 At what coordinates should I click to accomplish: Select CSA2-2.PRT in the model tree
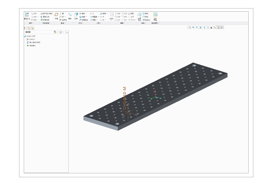(31, 36)
